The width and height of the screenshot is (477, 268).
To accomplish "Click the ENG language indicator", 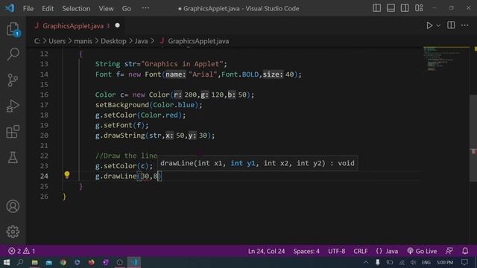I will (x=426, y=262).
